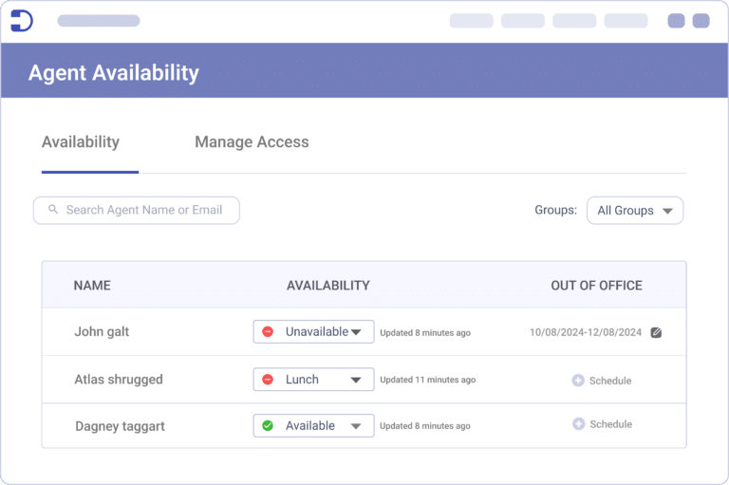The width and height of the screenshot is (729, 485).
Task: Click the app logo in top-left corner
Action: (21, 21)
